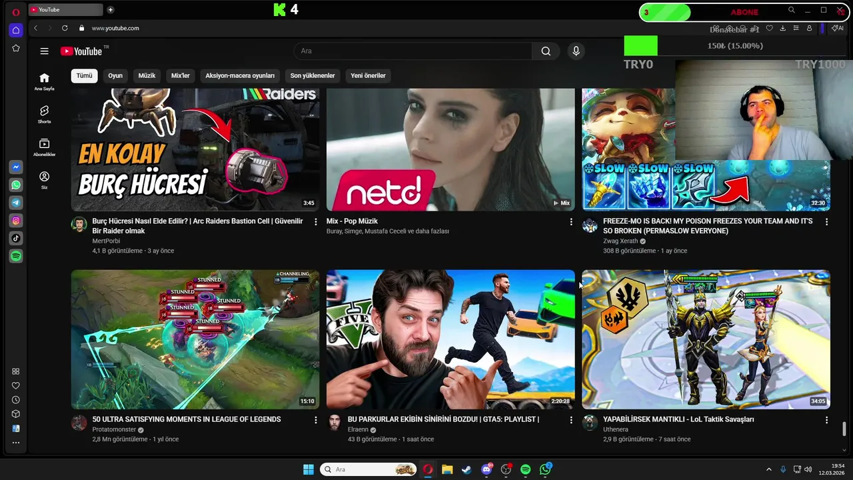Open File Explorer from the taskbar
Image resolution: width=853 pixels, height=480 pixels.
[x=447, y=469]
